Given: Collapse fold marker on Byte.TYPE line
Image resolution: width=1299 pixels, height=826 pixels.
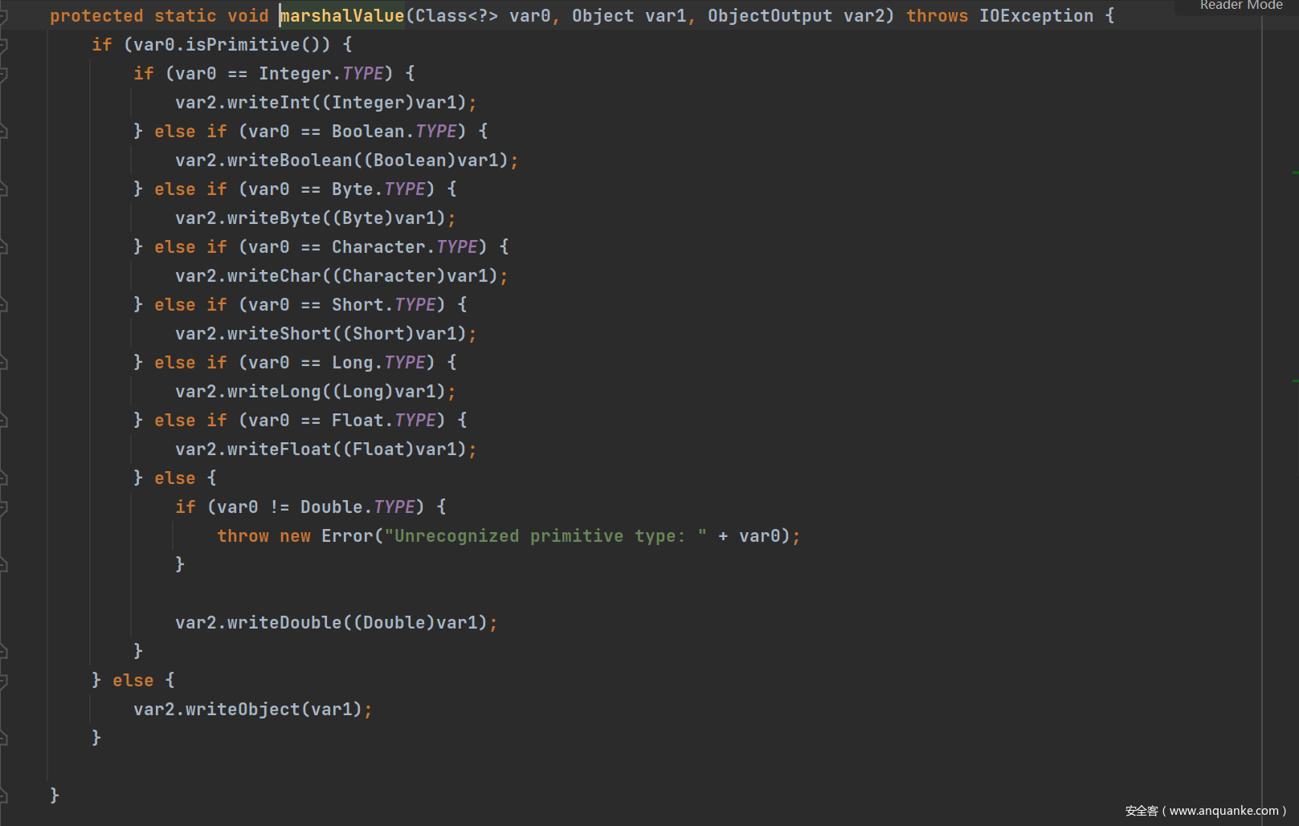Looking at the screenshot, I should 3,189.
